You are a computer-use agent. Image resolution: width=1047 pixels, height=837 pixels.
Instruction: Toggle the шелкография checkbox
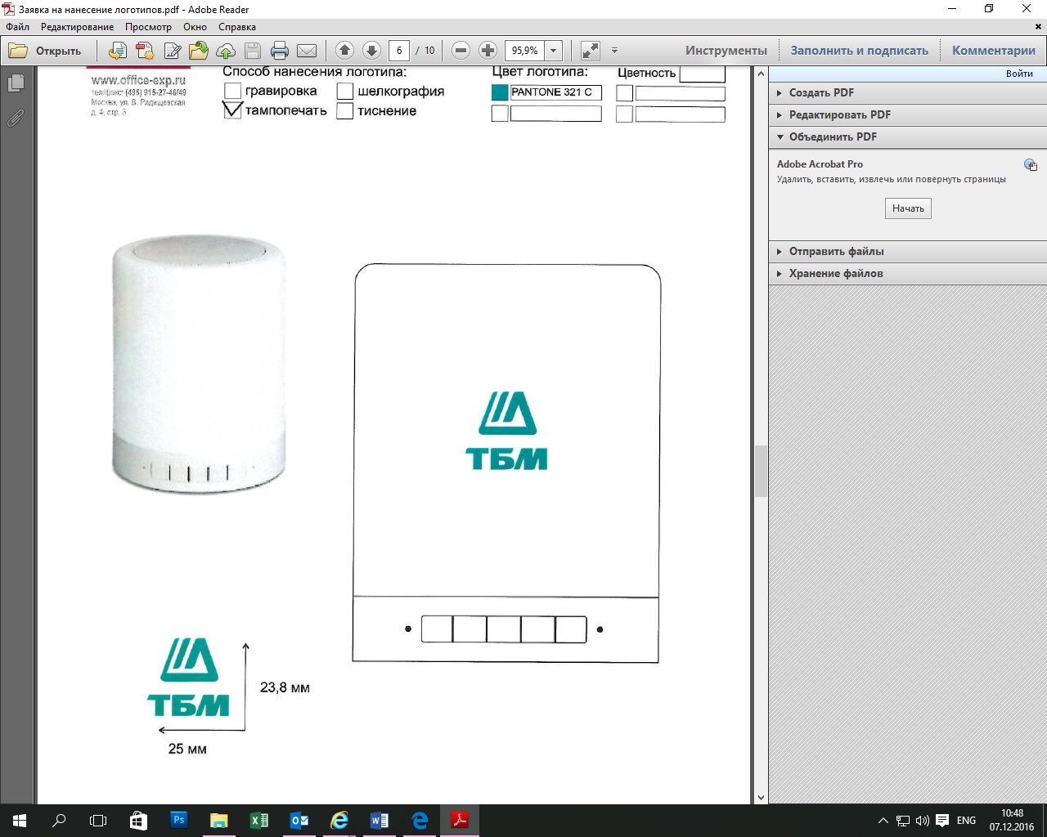(345, 91)
